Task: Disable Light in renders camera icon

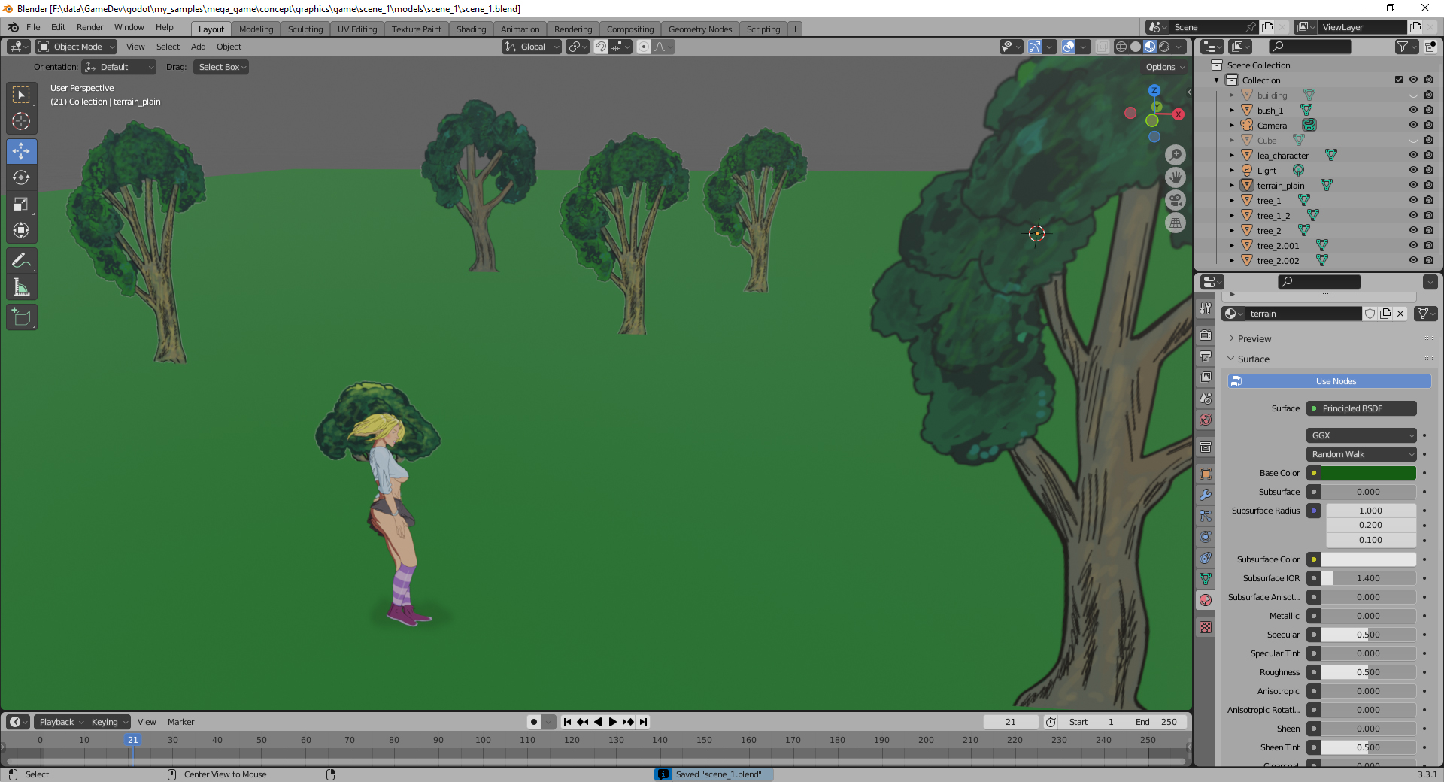Action: pyautogui.click(x=1428, y=170)
